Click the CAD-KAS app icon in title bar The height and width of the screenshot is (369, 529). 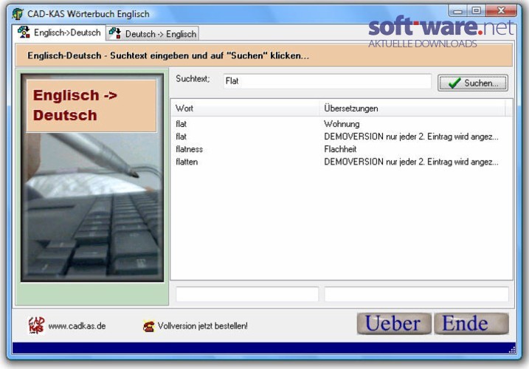click(x=18, y=14)
